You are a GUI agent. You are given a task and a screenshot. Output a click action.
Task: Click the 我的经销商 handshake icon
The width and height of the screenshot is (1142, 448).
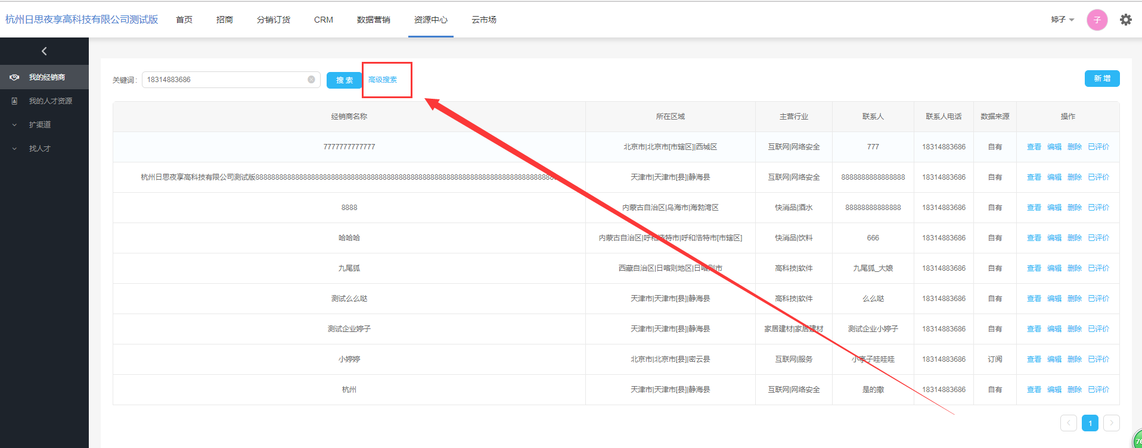[x=15, y=77]
